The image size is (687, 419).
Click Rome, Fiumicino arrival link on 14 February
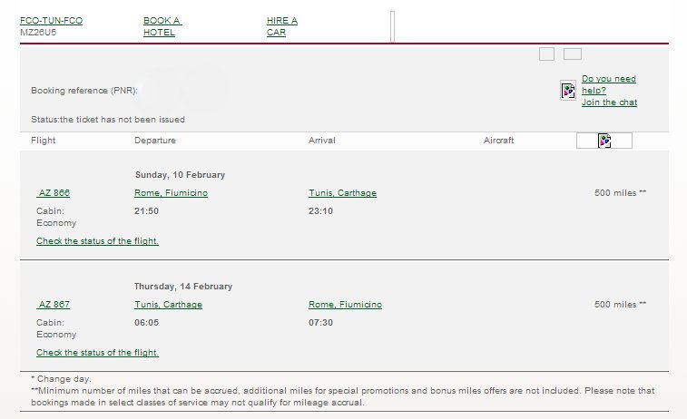345,305
